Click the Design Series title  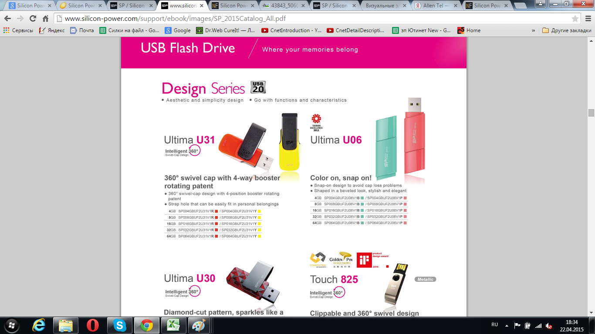tap(203, 89)
